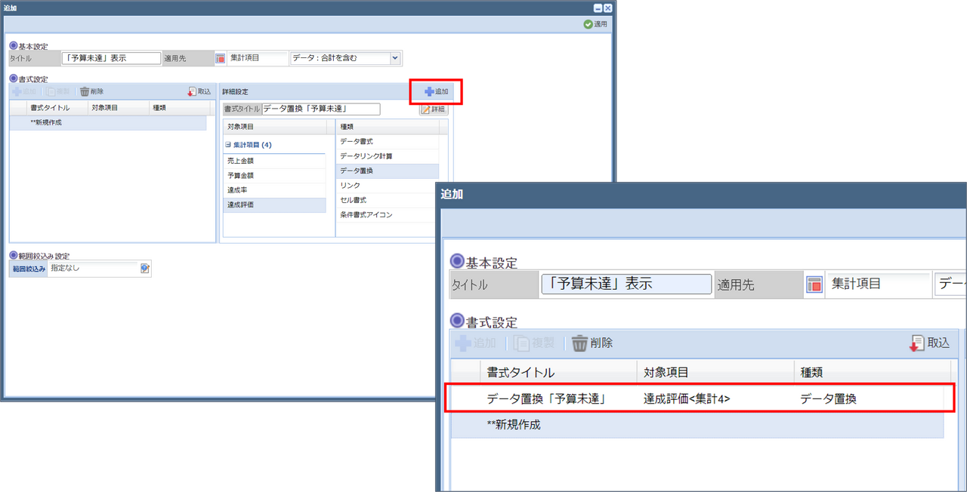The image size is (967, 492).
Task: Click 書式タイトル column header in the enlarged dialog
Action: (558, 372)
